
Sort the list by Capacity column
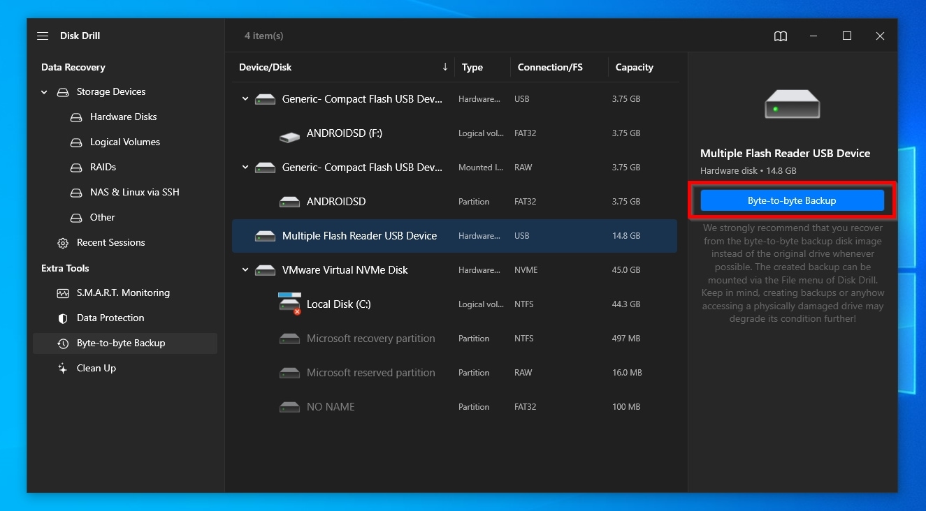[x=634, y=68]
